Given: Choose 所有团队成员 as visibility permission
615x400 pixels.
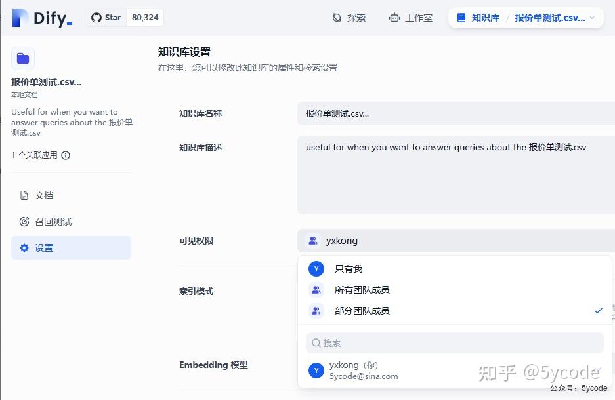Looking at the screenshot, I should (x=362, y=290).
